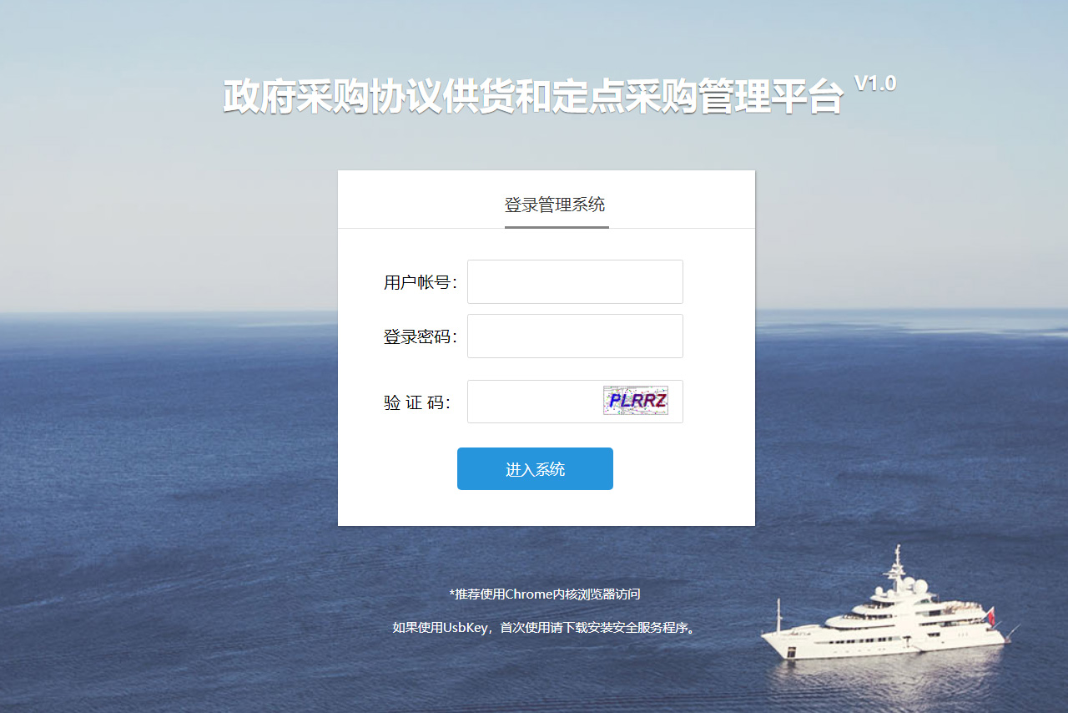Click the V1.0 version label
1068x713 pixels.
click(875, 83)
